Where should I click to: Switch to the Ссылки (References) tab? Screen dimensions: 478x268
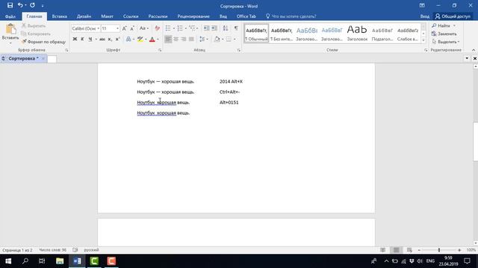pyautogui.click(x=131, y=16)
